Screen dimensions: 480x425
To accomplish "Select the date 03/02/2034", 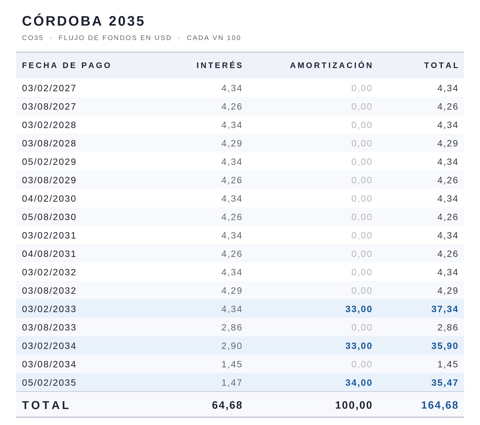I will [49, 346].
